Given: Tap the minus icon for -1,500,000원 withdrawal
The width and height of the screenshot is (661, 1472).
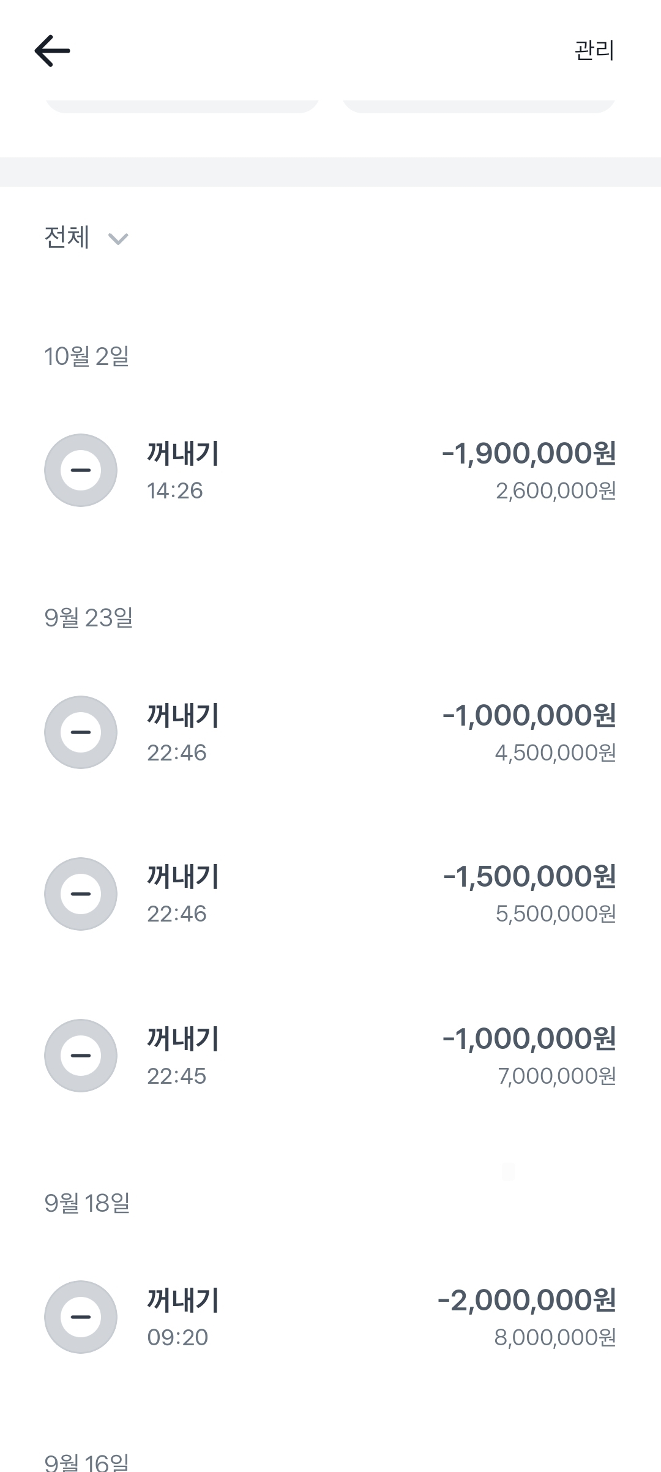Looking at the screenshot, I should pos(81,894).
